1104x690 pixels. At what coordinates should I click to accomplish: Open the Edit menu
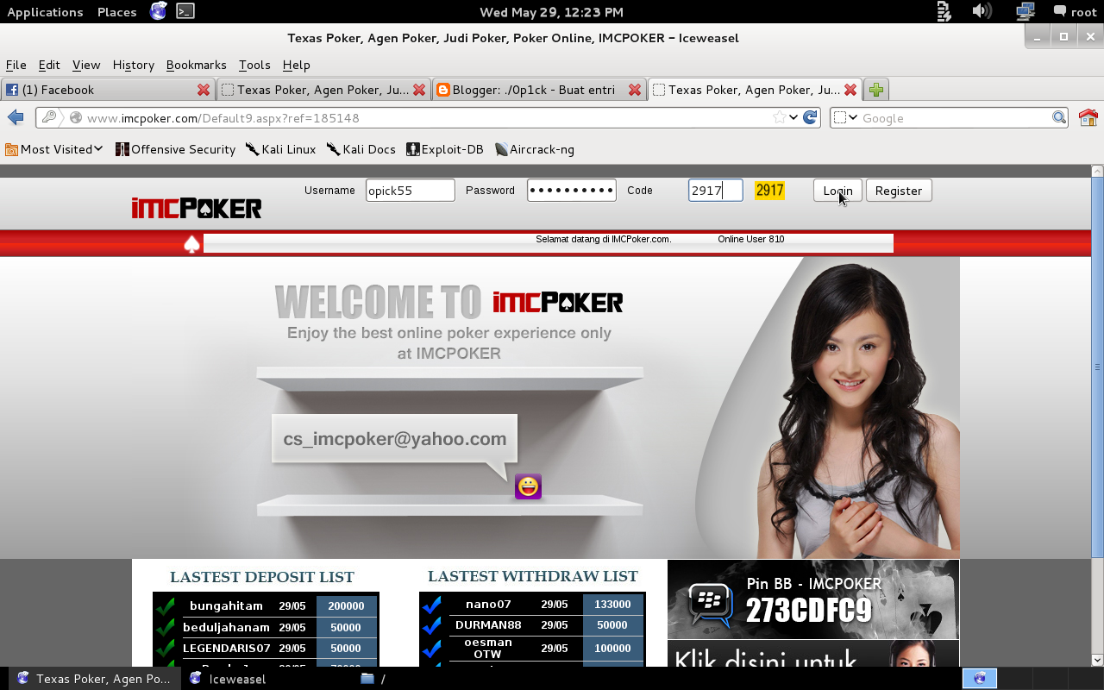[49, 65]
